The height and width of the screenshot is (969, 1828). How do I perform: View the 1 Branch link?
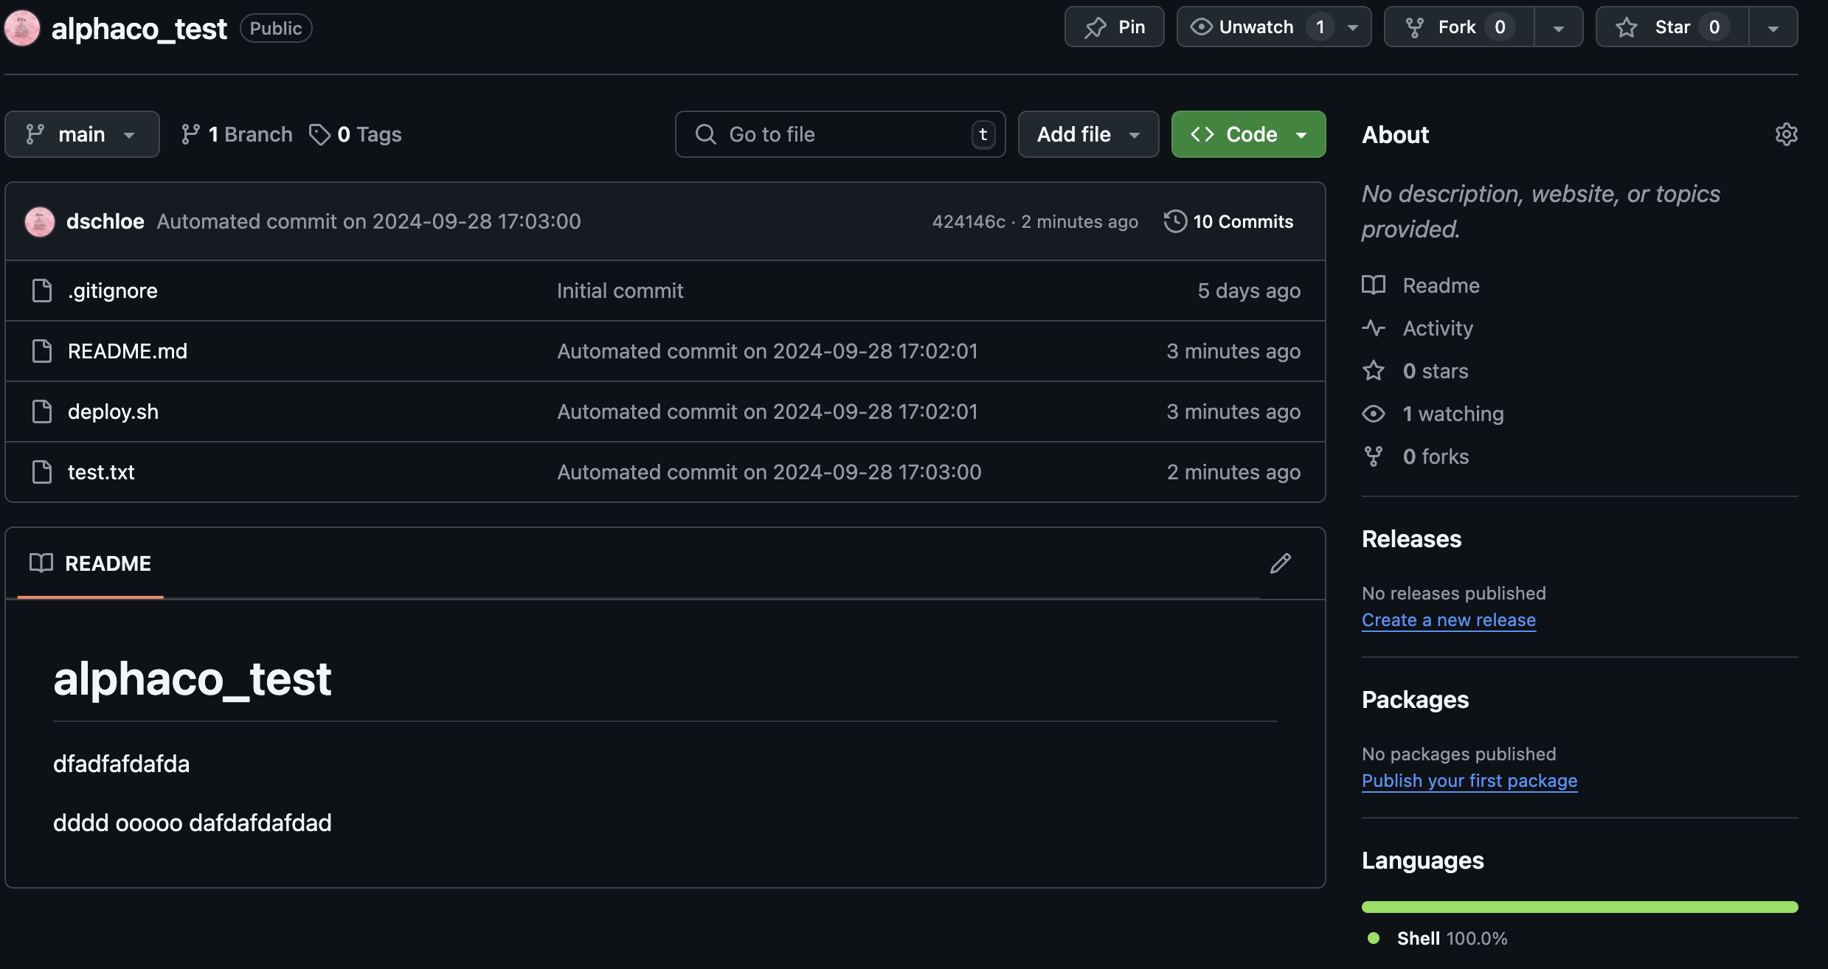(x=236, y=134)
